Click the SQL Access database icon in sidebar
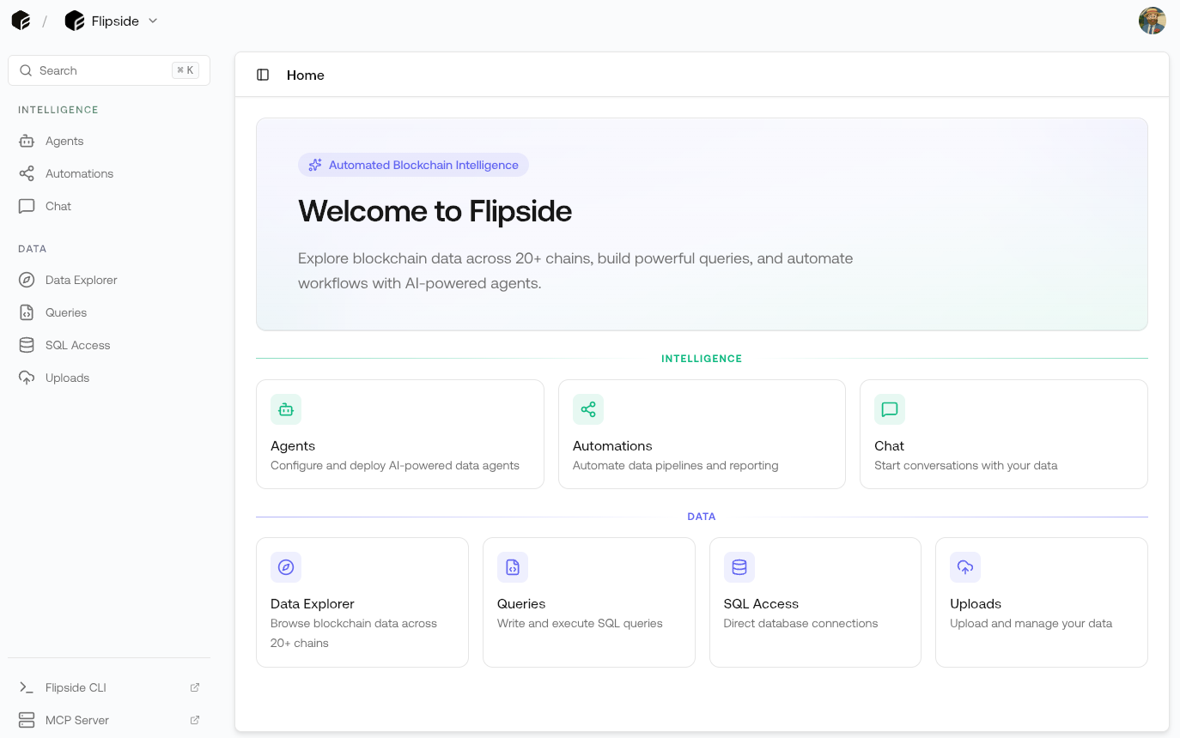 pos(27,345)
